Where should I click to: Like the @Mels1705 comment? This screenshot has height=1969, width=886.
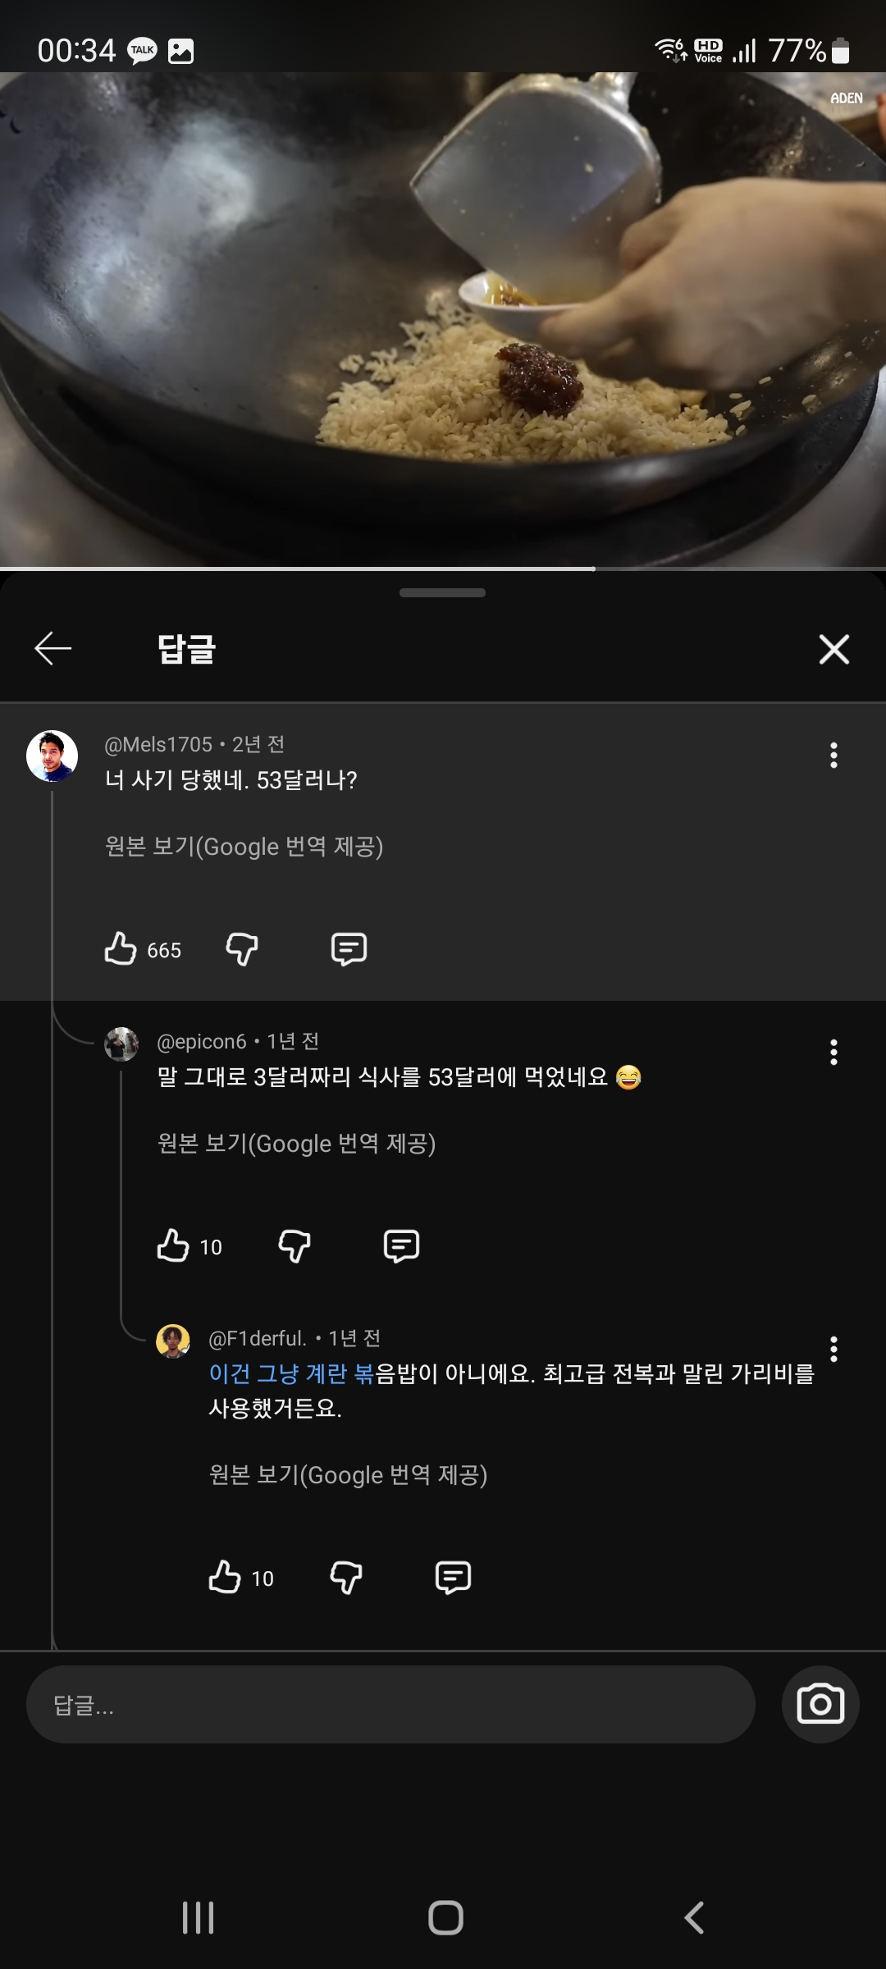(x=121, y=948)
